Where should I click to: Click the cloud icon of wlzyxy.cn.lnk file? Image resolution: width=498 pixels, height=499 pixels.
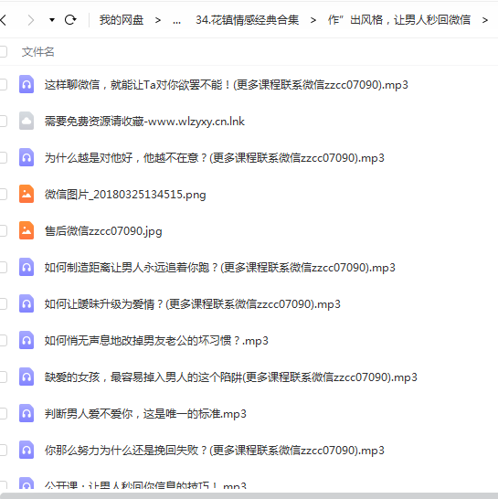26,121
